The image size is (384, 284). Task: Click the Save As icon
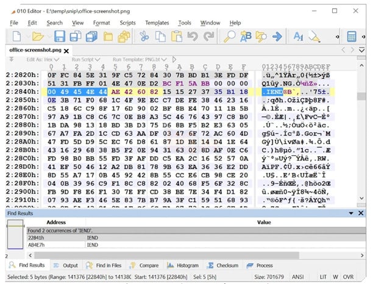[x=76, y=37]
